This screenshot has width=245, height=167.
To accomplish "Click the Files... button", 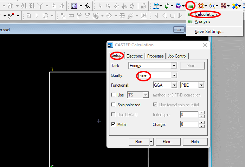I will pyautogui.click(x=168, y=142).
